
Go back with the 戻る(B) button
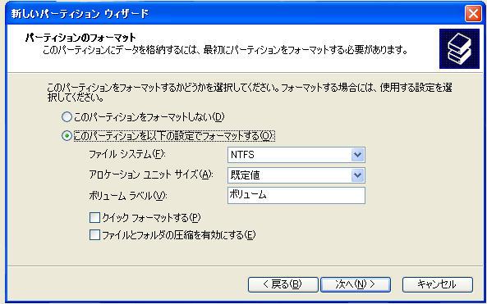point(283,284)
